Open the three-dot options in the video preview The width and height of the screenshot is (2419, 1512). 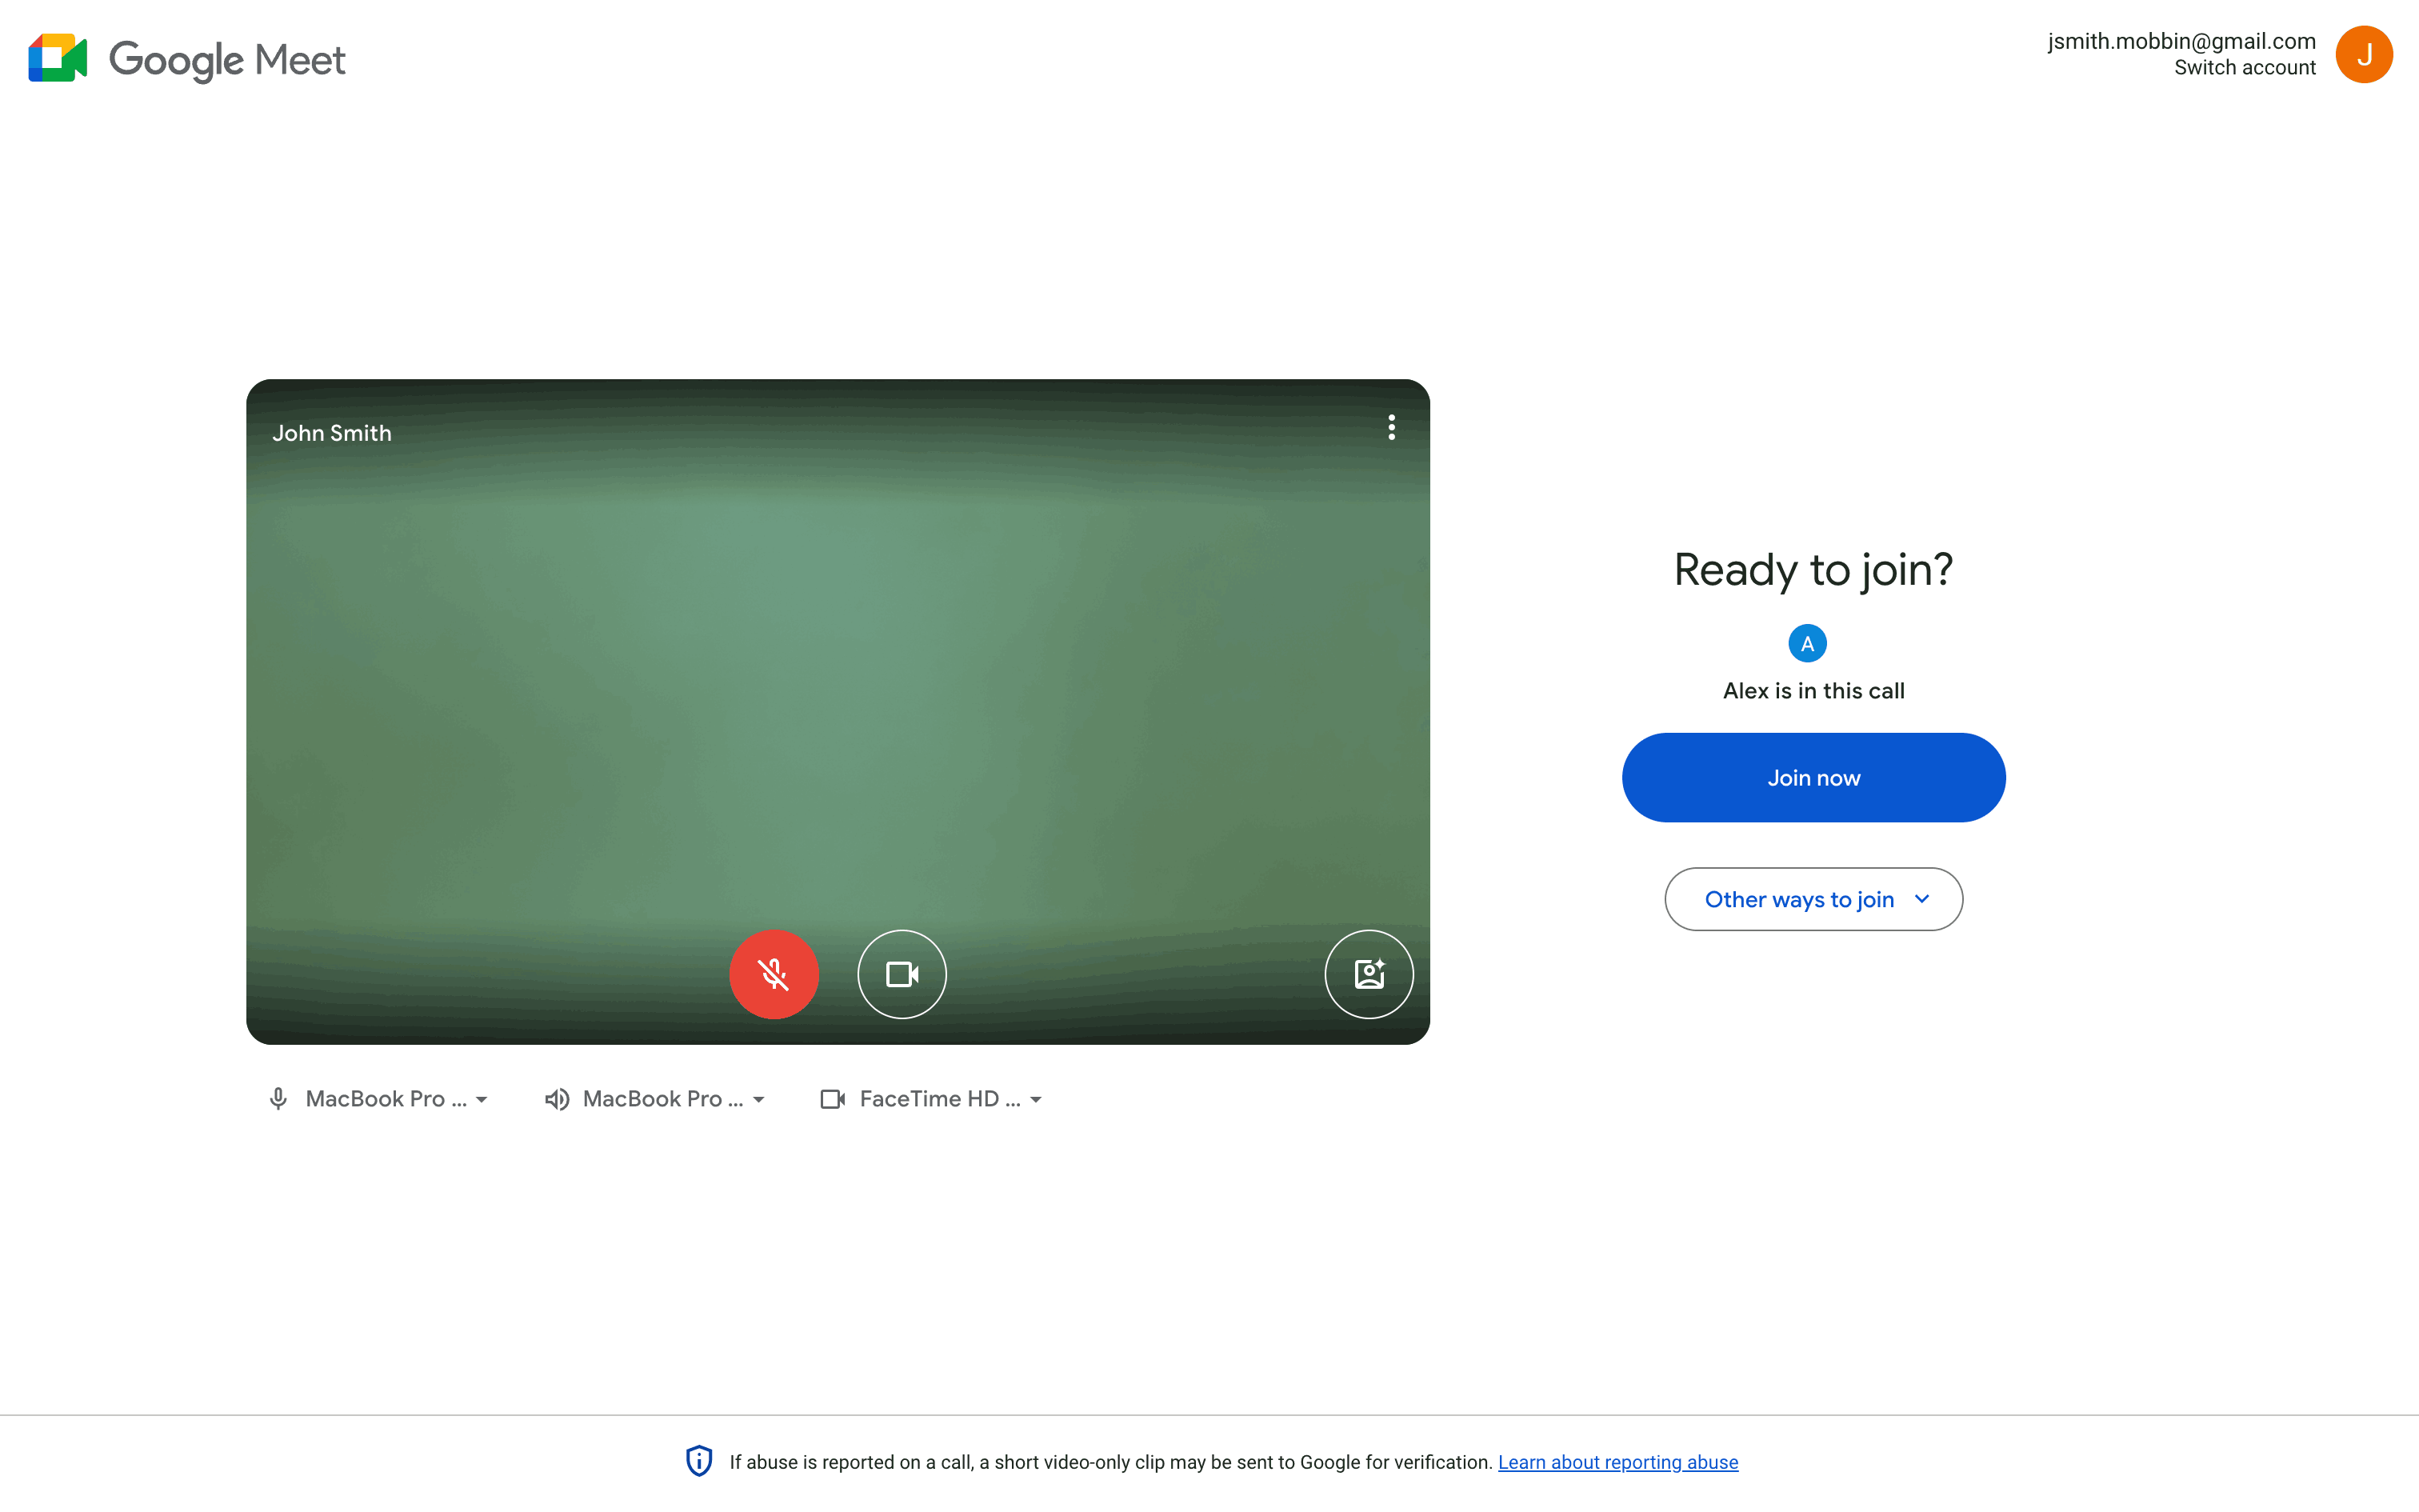coord(1391,428)
